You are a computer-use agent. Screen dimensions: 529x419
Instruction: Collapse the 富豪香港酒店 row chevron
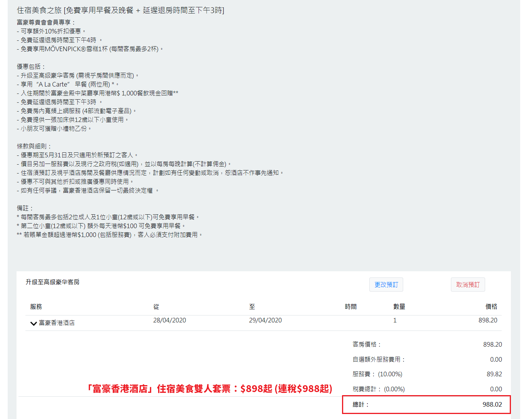tap(33, 323)
